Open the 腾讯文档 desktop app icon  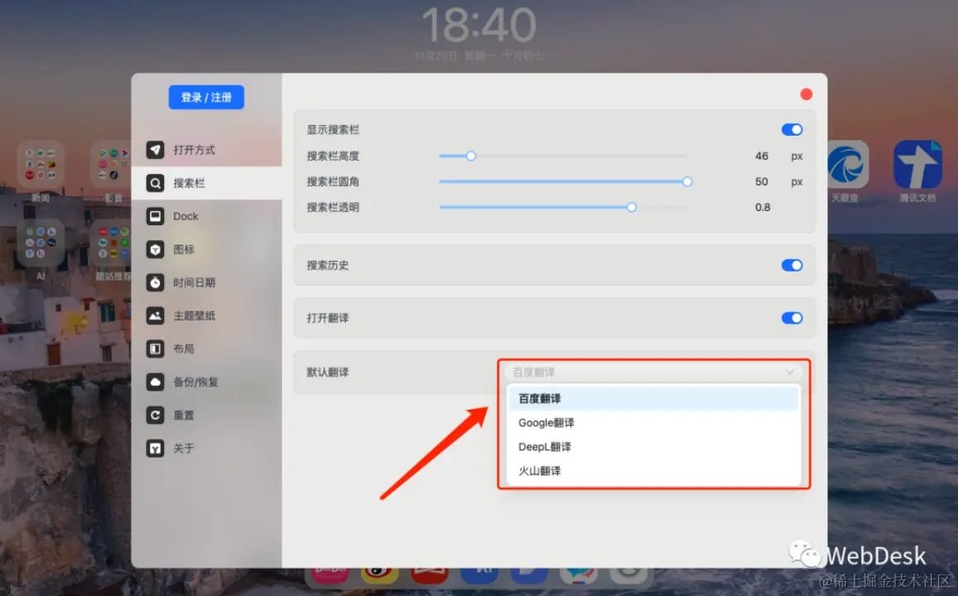917,165
